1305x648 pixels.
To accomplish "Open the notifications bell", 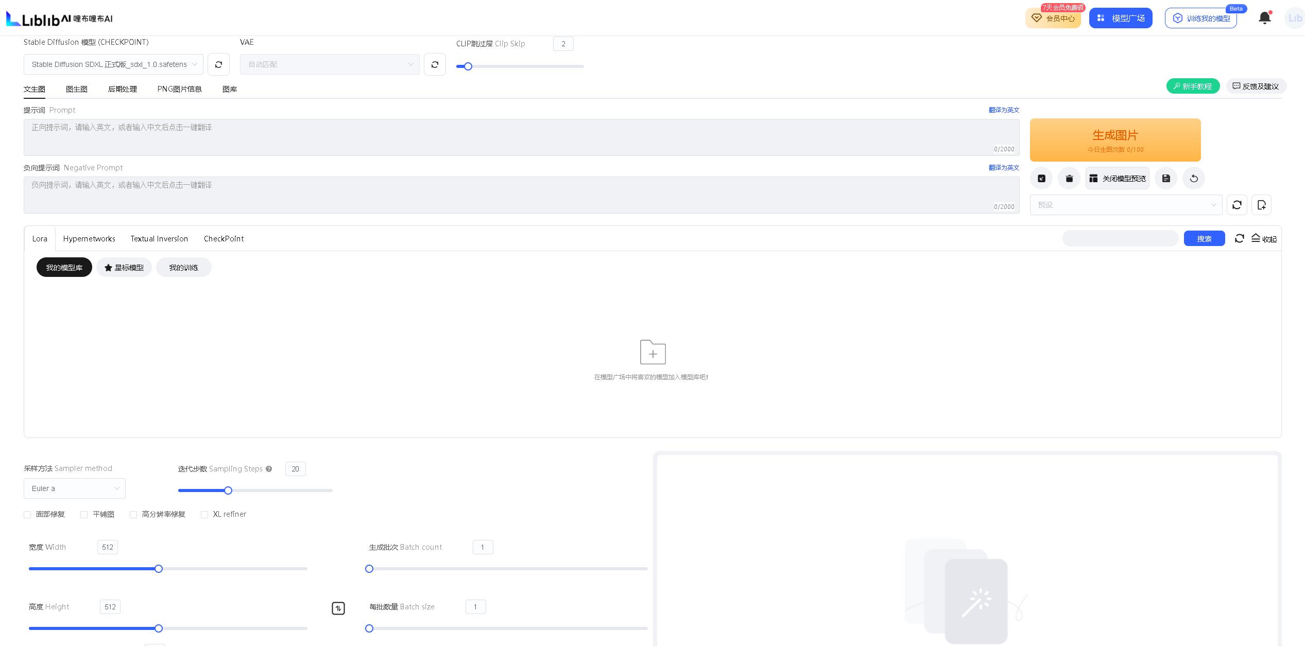I will (1265, 17).
